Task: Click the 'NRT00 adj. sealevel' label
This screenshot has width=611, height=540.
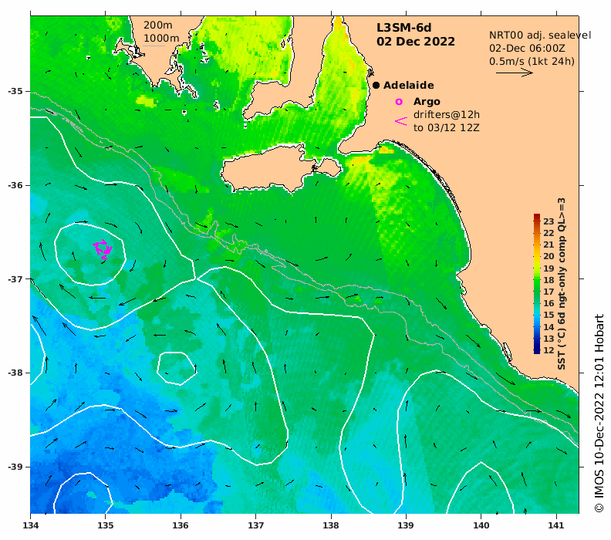Action: (x=540, y=35)
